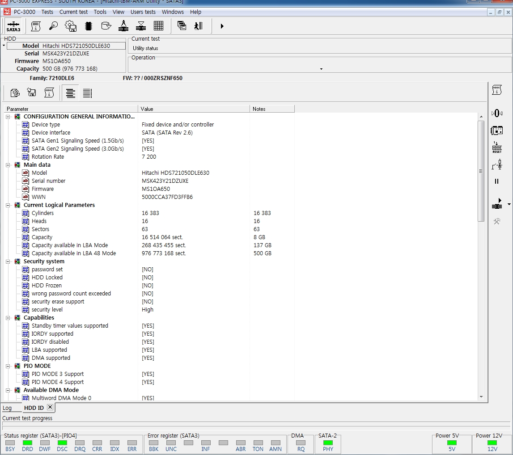Viewport: 513px width, 455px height.
Task: Click the crossed tools icon in the right sidebar
Action: pos(496,221)
